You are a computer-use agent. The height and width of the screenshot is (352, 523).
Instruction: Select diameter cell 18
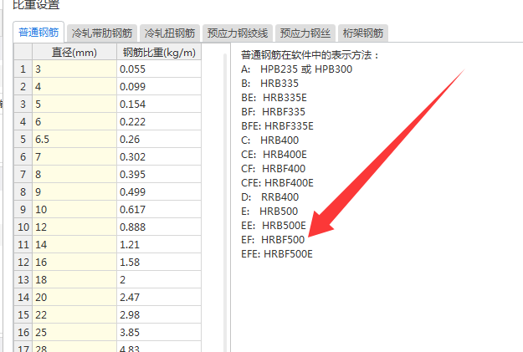[74, 279]
